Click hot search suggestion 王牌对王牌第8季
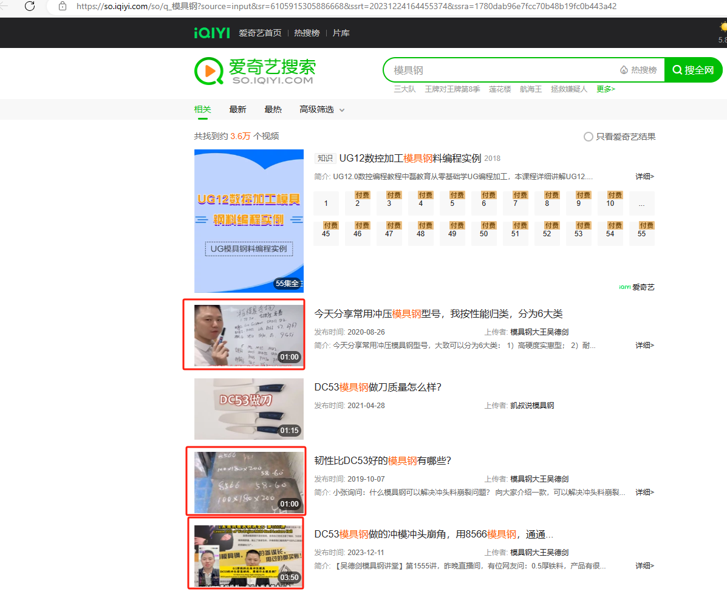This screenshot has width=727, height=597. 452,89
